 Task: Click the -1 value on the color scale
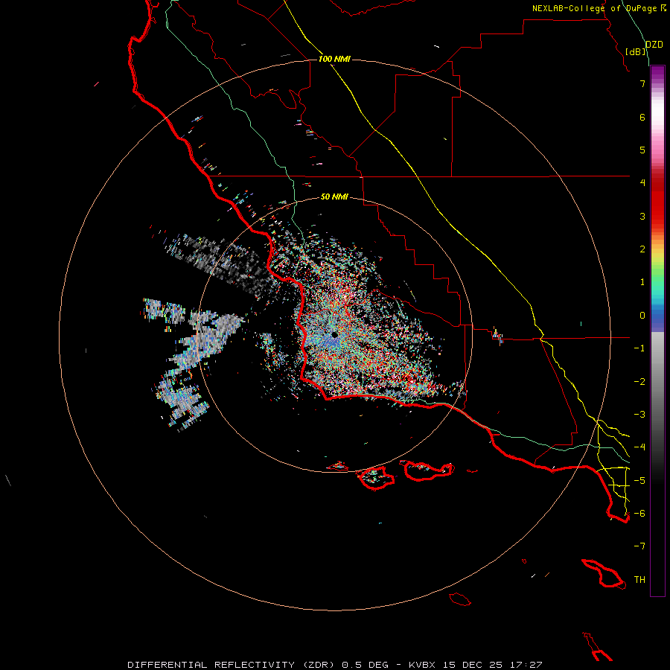coord(639,348)
